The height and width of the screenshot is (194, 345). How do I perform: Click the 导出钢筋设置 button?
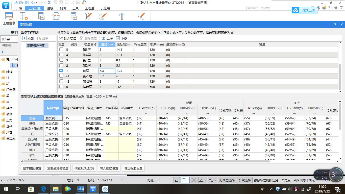(x=133, y=168)
